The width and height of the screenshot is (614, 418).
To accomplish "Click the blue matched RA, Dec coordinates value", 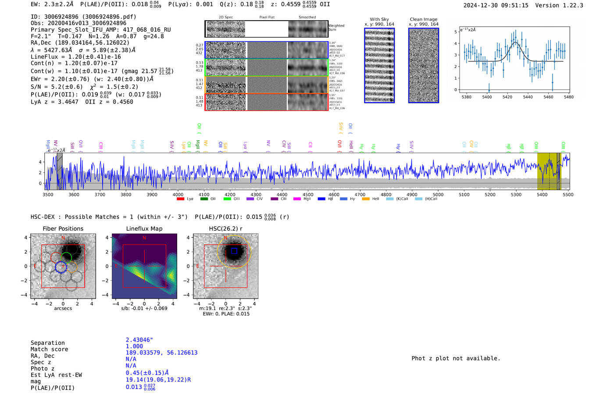I will pyautogui.click(x=161, y=353).
